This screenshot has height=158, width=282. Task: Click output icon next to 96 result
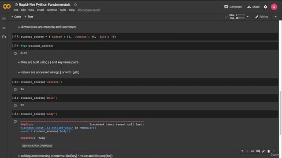click(x=16, y=90)
